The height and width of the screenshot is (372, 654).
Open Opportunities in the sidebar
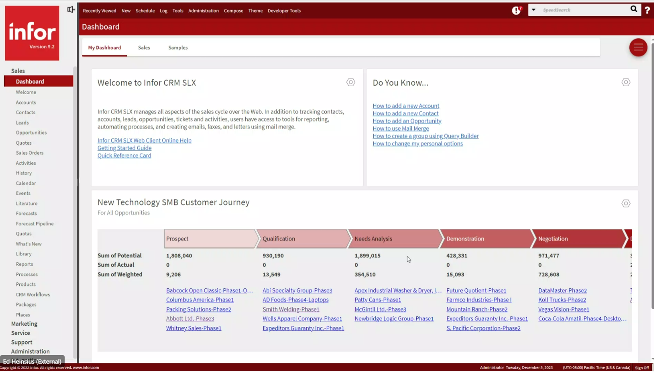click(31, 132)
